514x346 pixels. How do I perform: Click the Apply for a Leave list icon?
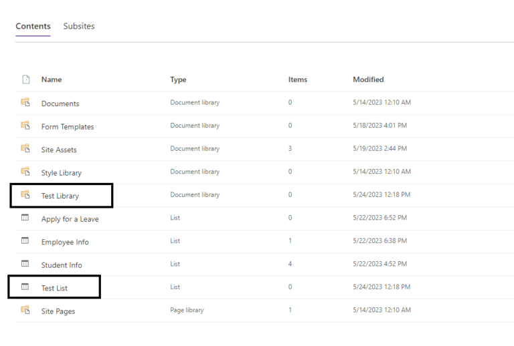coord(25,218)
